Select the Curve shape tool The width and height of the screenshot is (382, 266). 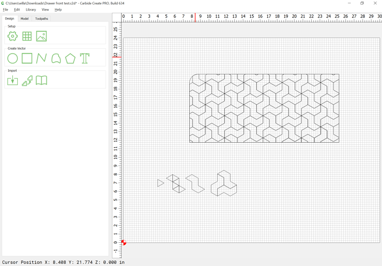pyautogui.click(x=56, y=59)
